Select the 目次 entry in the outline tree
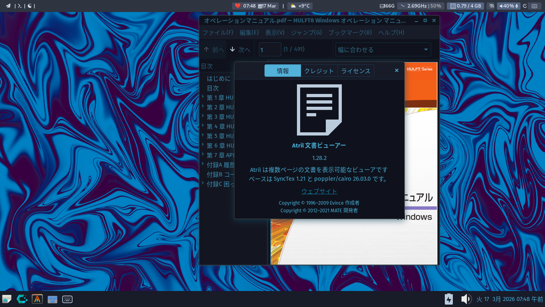This screenshot has width=545, height=307. [x=213, y=88]
